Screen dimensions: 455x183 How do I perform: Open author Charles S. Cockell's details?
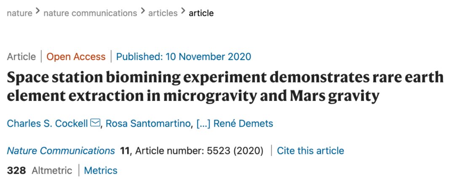coord(47,124)
